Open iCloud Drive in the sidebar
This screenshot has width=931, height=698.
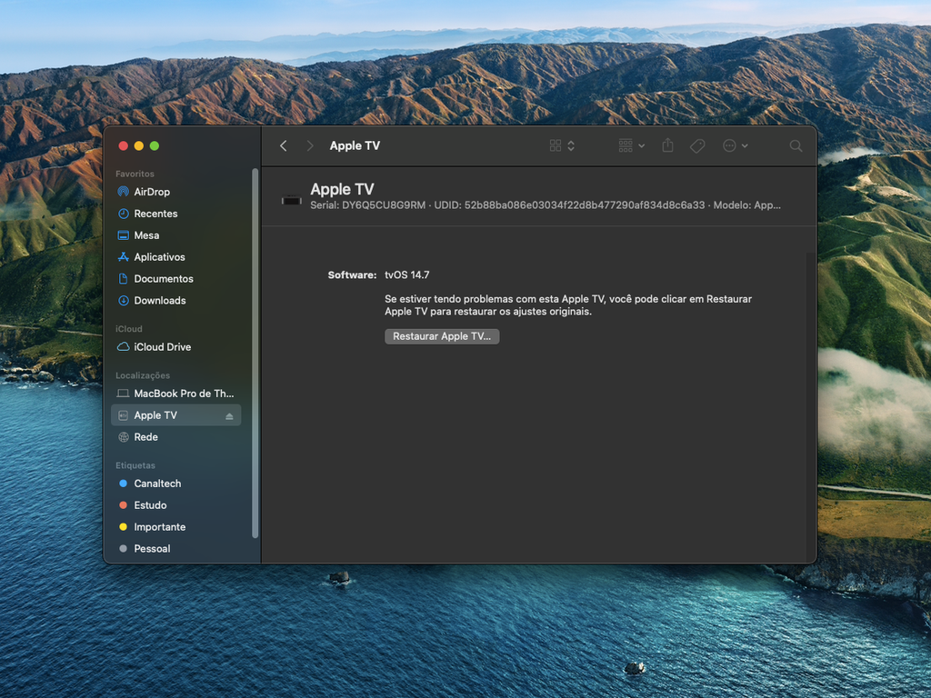(175, 347)
